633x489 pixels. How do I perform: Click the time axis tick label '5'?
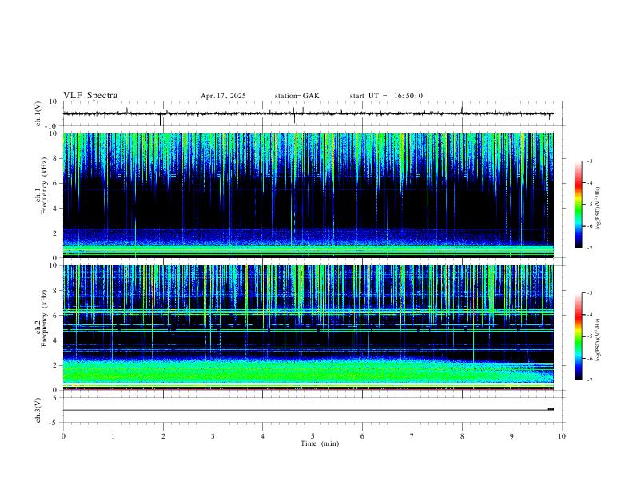(x=313, y=436)
